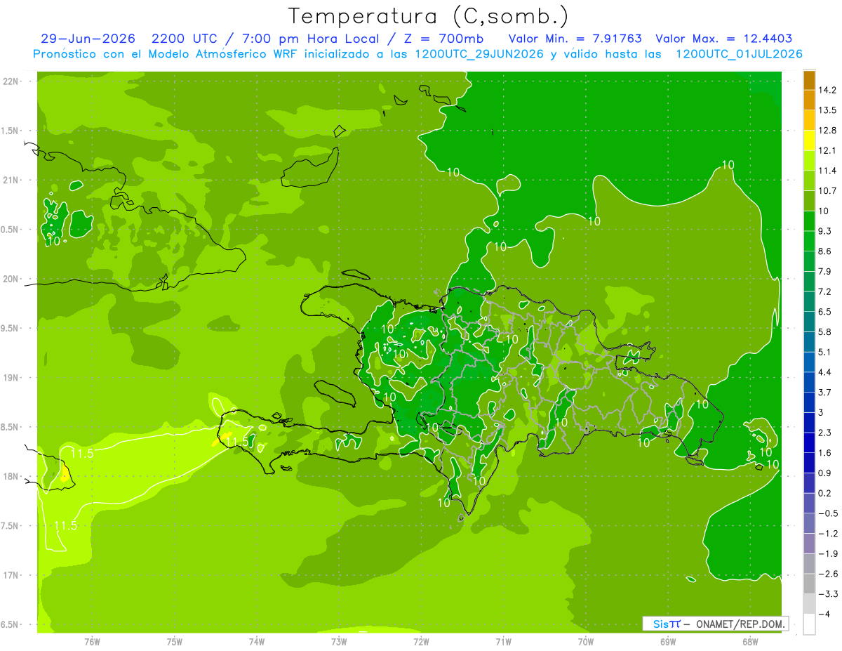Click the '5.1' color scale label

click(x=825, y=353)
